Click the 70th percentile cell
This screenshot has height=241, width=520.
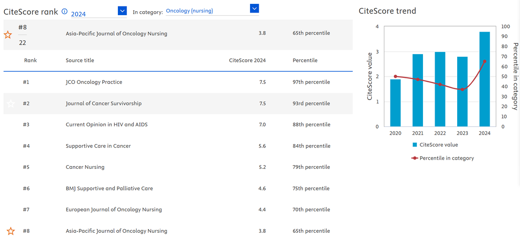tap(312, 210)
